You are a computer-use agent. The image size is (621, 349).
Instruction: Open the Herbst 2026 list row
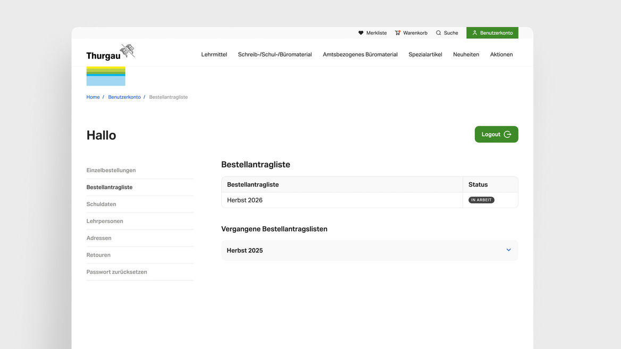(245, 200)
